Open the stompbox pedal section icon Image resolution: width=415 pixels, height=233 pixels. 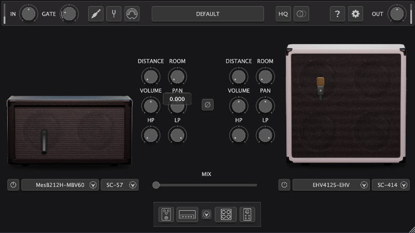pos(166,214)
